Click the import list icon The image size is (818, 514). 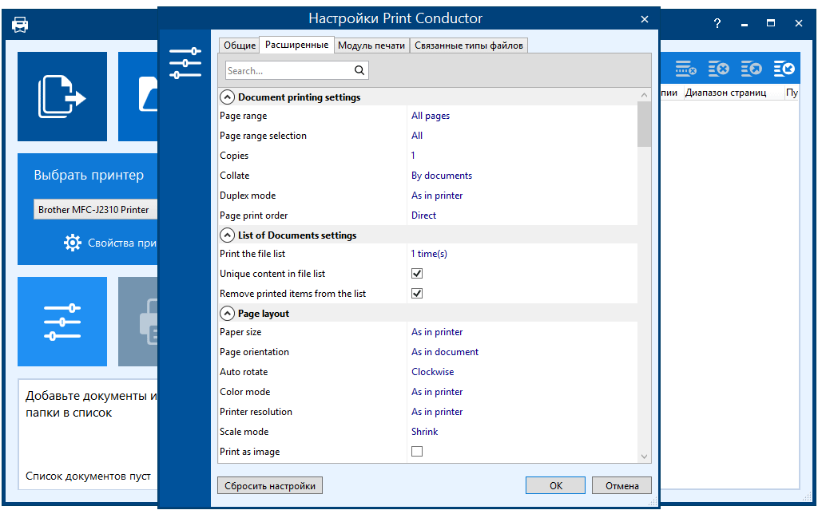pyautogui.click(x=784, y=69)
